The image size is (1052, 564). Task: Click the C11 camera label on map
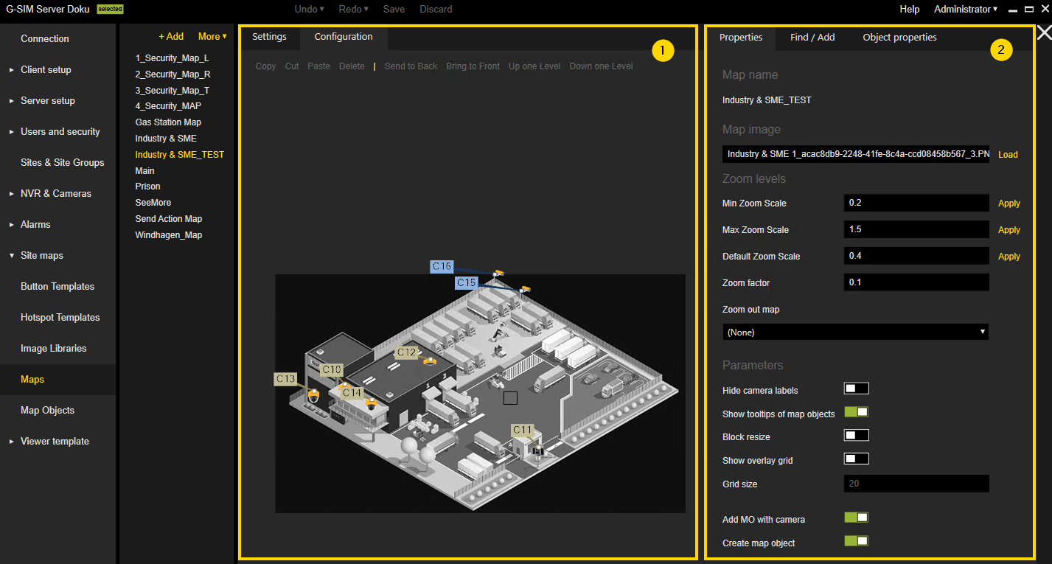[522, 430]
